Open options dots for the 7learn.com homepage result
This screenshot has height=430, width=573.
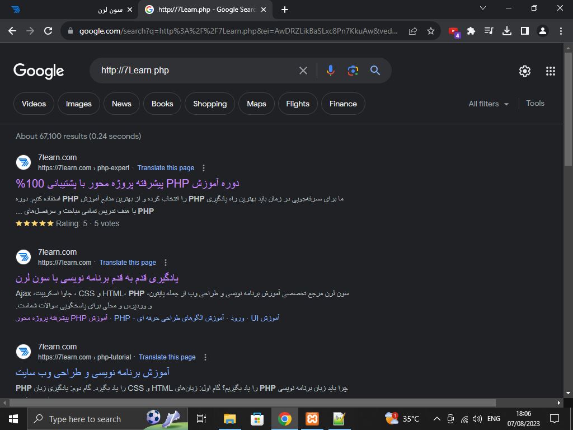click(166, 263)
